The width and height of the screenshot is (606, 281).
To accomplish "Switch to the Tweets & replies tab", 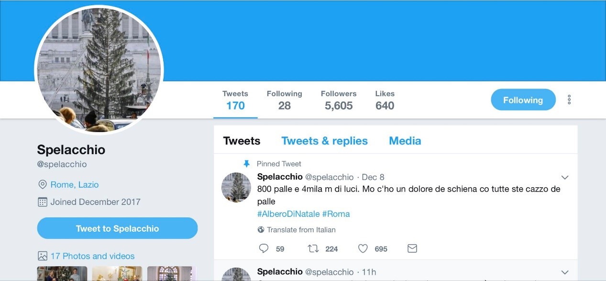I will pyautogui.click(x=324, y=141).
